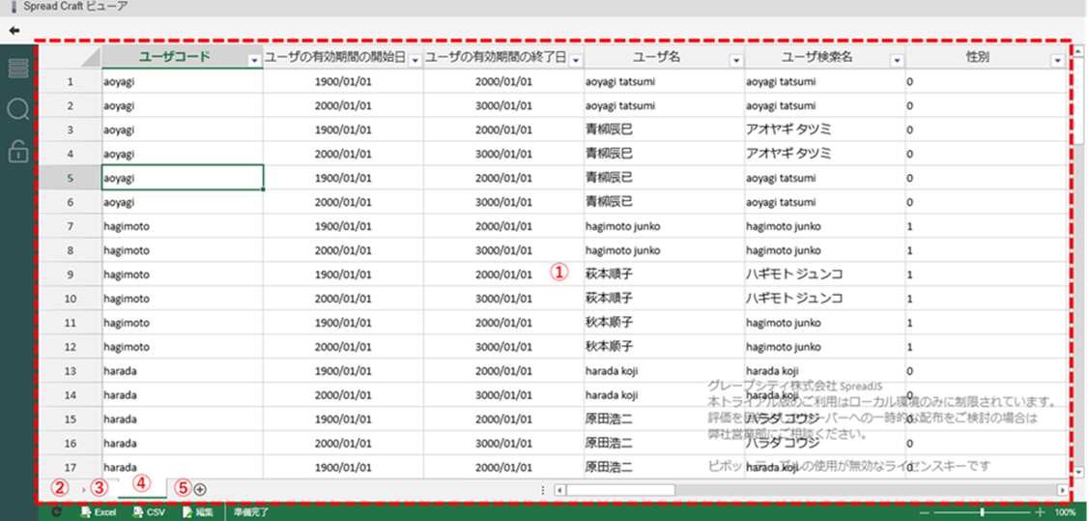Toggle the unlock padlock in the sidebar
1089x521 pixels.
coord(18,150)
